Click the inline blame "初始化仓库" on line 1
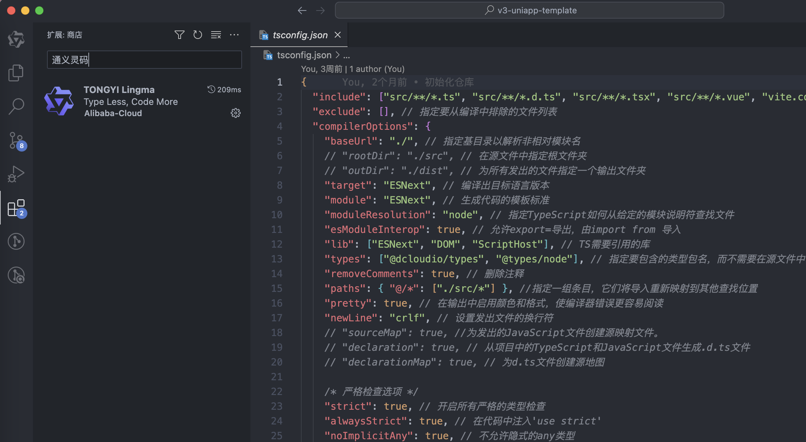The height and width of the screenshot is (442, 806). tap(449, 82)
